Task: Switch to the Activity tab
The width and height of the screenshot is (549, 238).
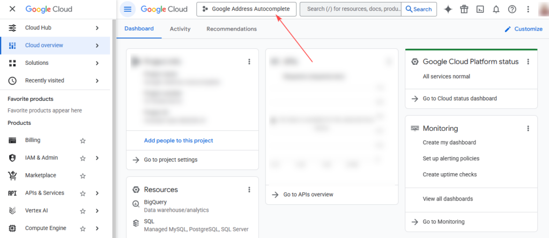Action: coord(180,29)
